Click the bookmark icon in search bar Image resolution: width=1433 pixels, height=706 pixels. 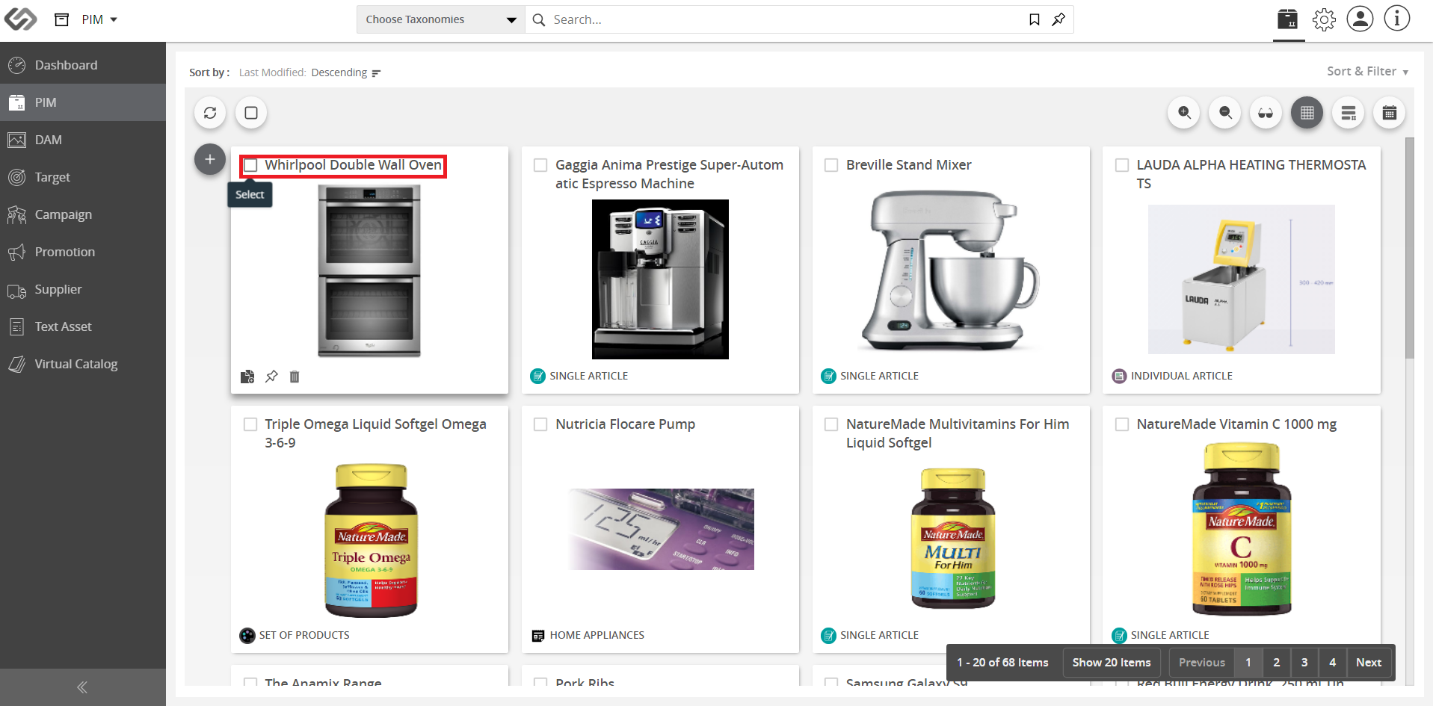[x=1035, y=19]
